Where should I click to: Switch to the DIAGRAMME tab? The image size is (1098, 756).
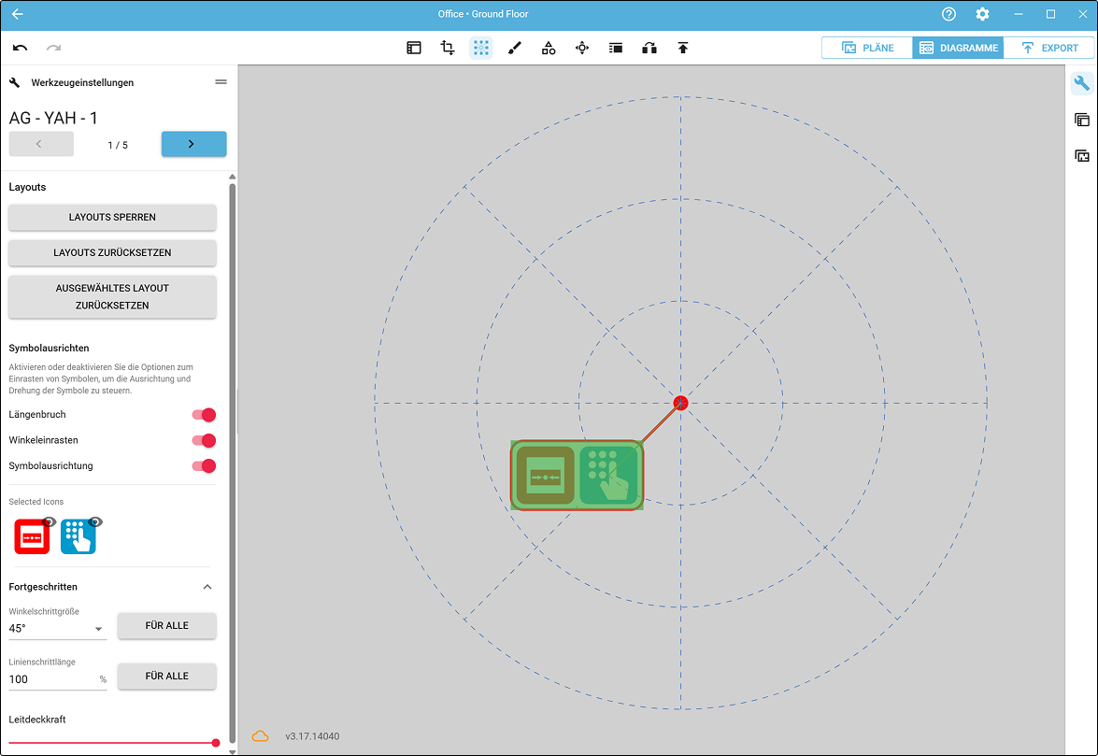click(958, 48)
